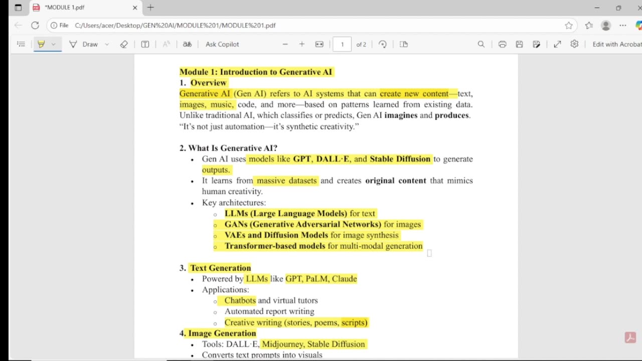Click 'GANs (Generative Adversarial Networks)' line
This screenshot has width=642, height=361.
[x=323, y=224]
